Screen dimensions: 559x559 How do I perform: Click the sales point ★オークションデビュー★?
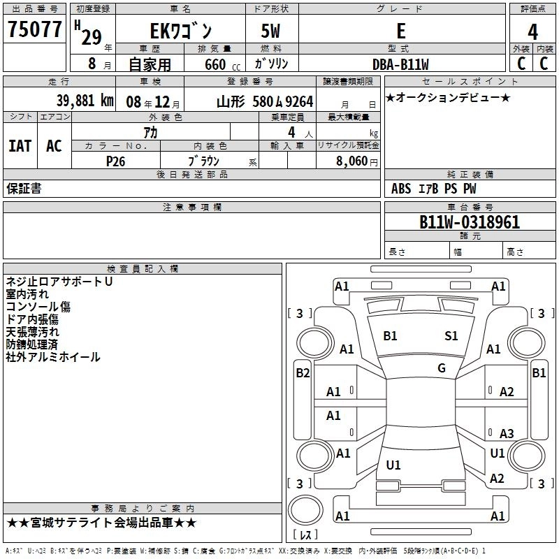point(448,97)
